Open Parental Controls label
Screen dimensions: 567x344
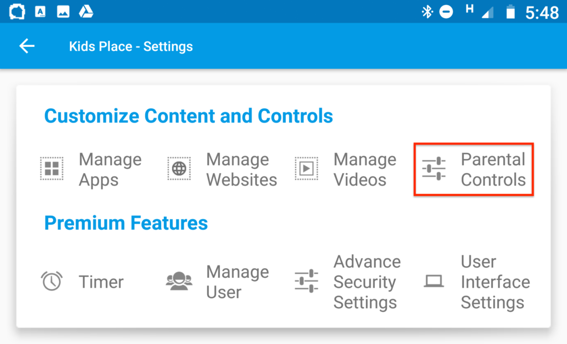(x=493, y=170)
